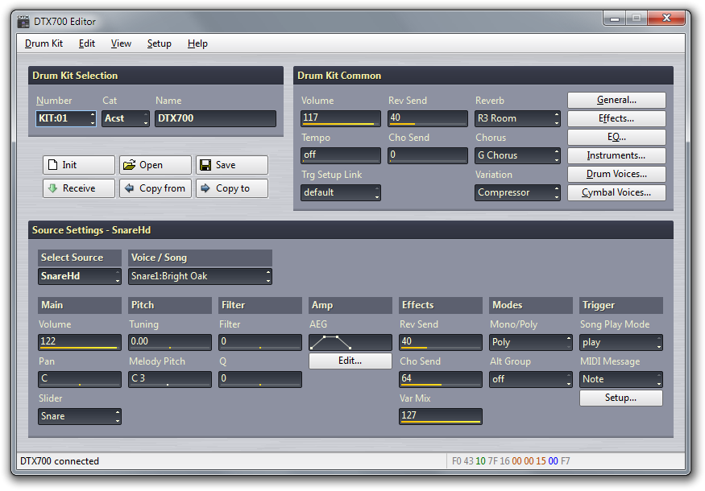Open the Mono/Poly mode dropdown
Screen dimensions: 705x491
click(530, 342)
